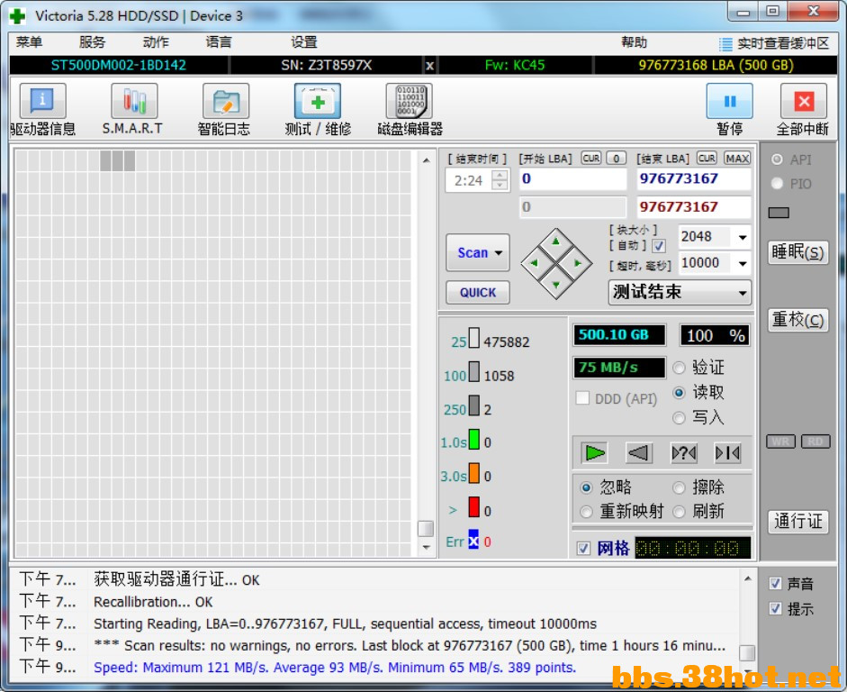The image size is (847, 692).
Task: Click the QUICK scan button
Action: [478, 293]
